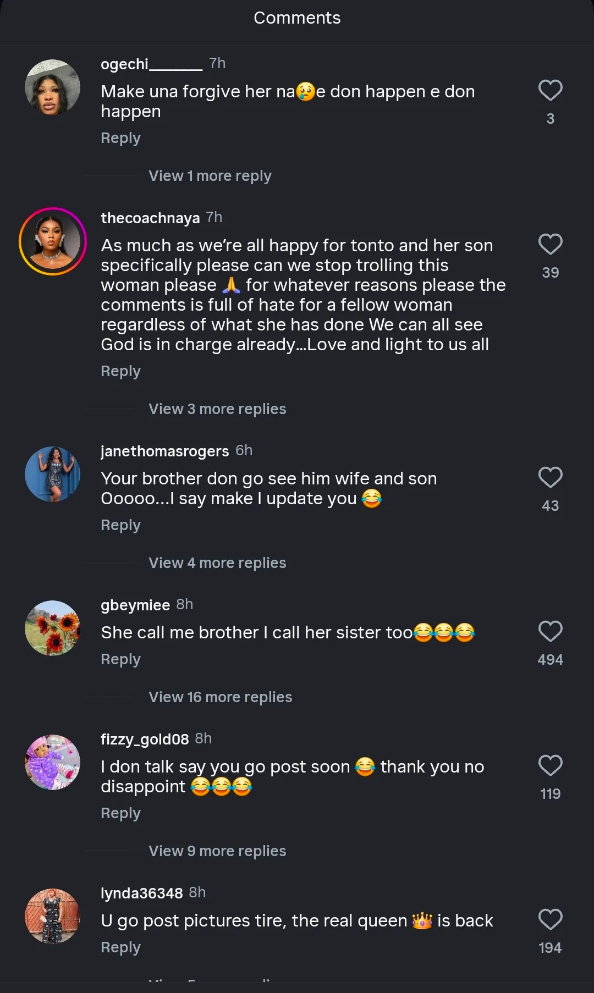Open janethomasrogers username link
Image resolution: width=594 pixels, height=993 pixels.
164,451
